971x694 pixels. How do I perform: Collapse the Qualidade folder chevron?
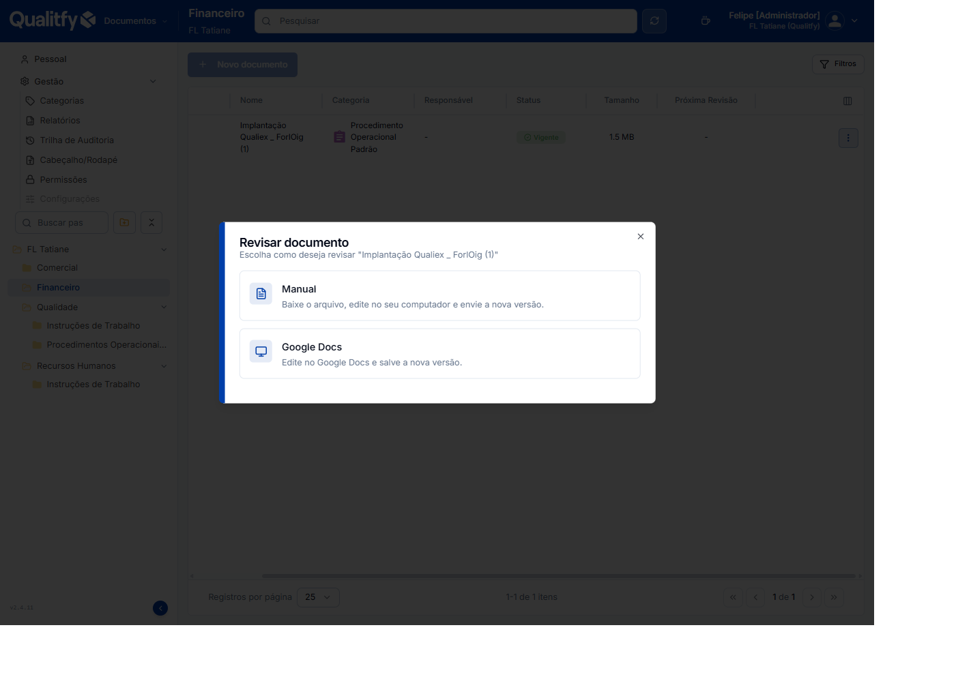pos(164,307)
